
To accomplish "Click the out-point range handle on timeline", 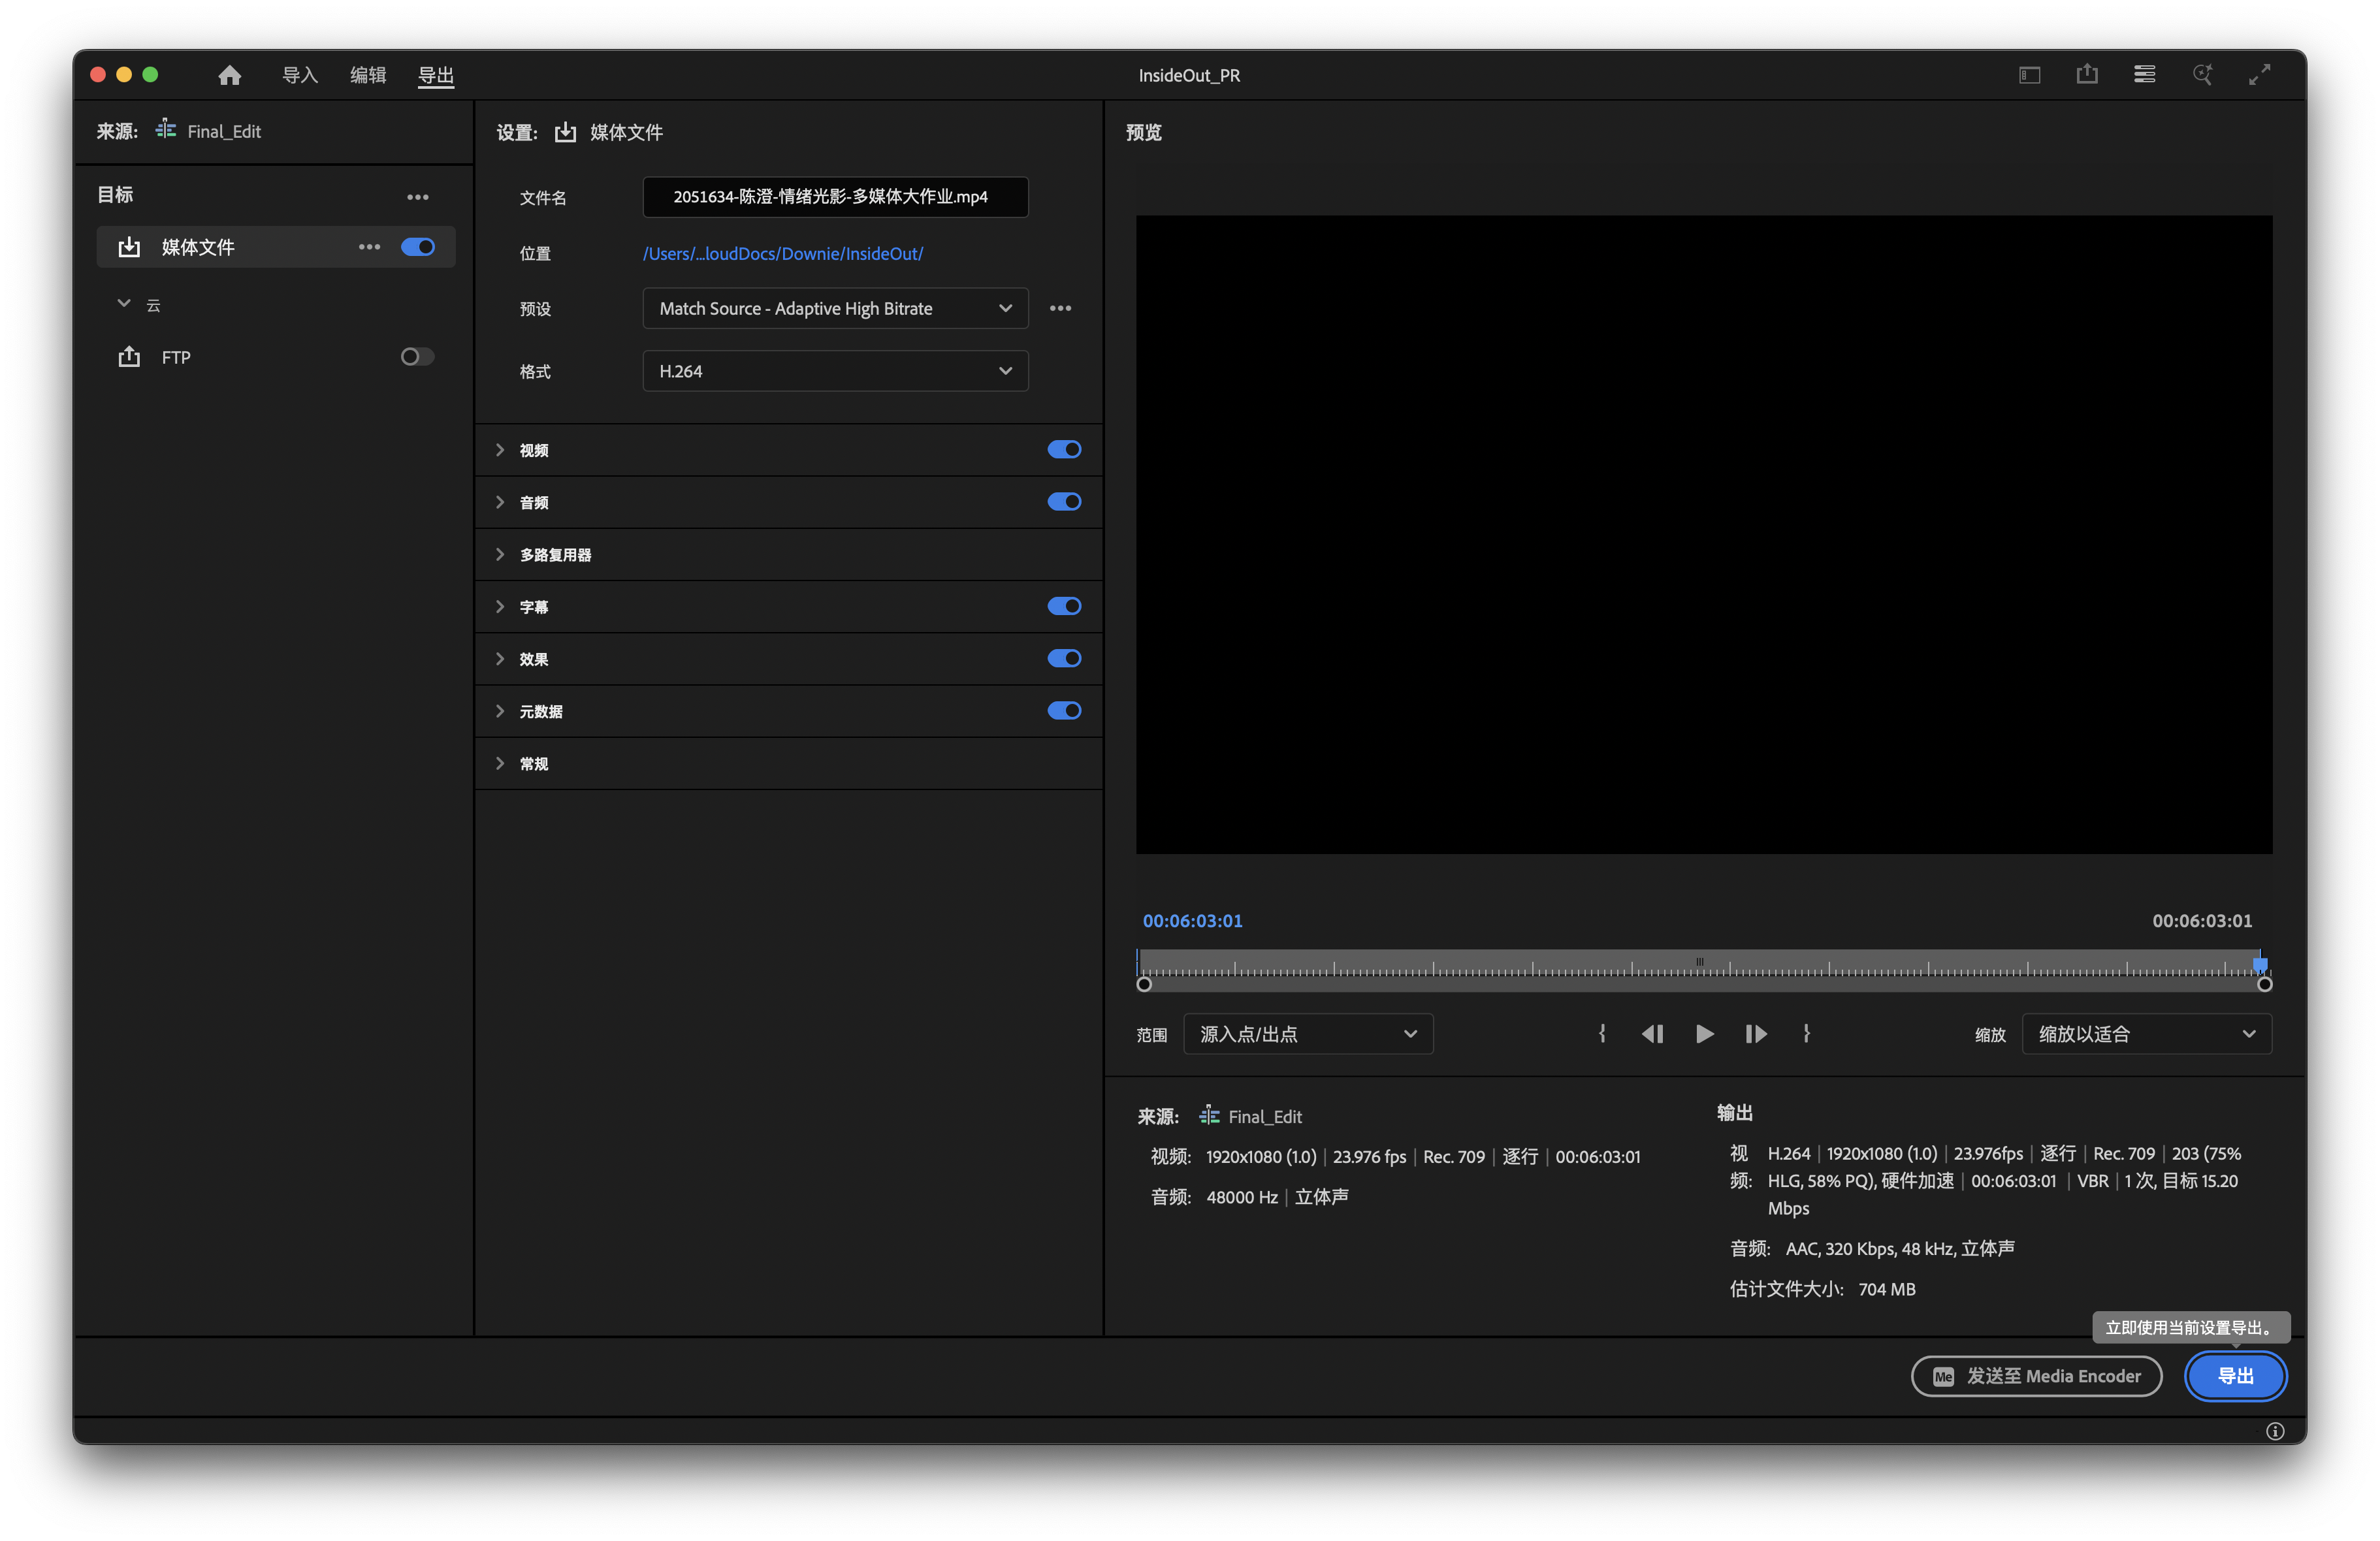I will click(2265, 984).
